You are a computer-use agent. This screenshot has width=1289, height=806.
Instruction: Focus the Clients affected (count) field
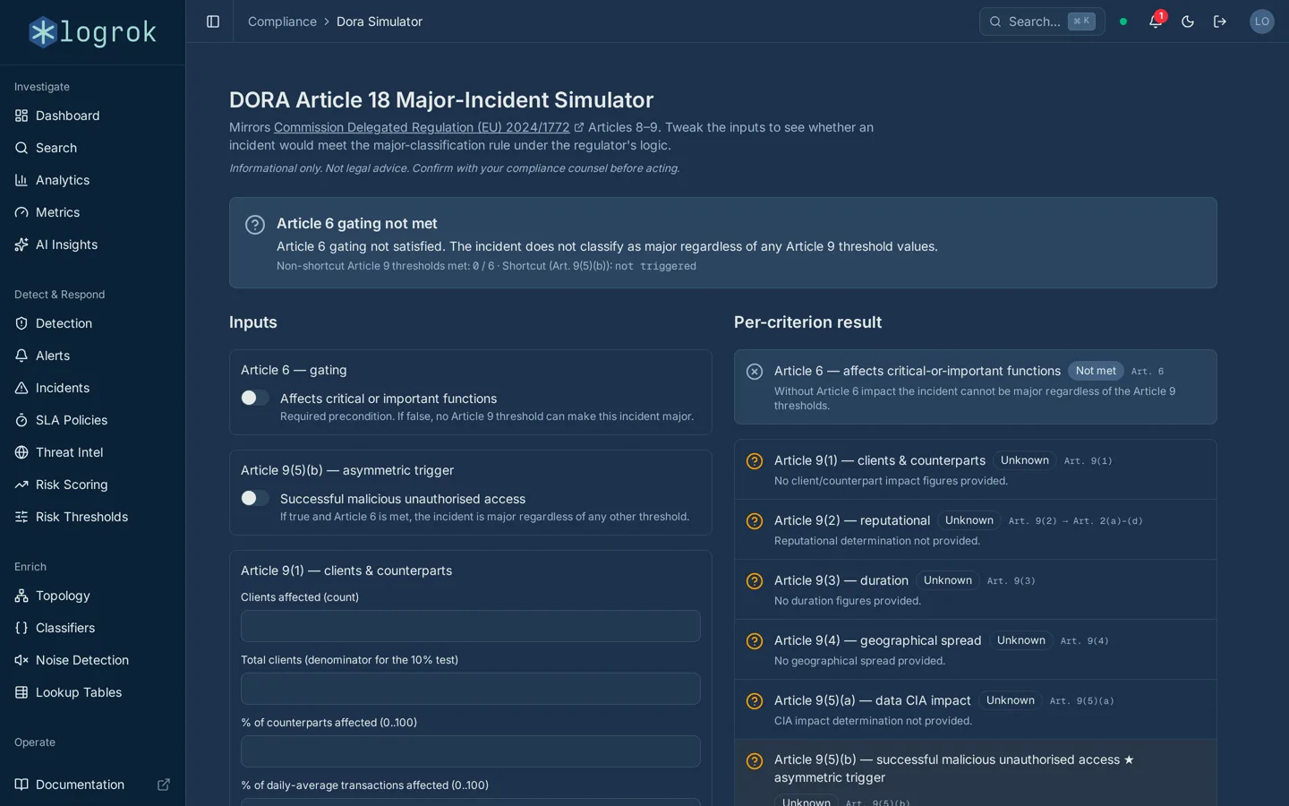pos(471,626)
